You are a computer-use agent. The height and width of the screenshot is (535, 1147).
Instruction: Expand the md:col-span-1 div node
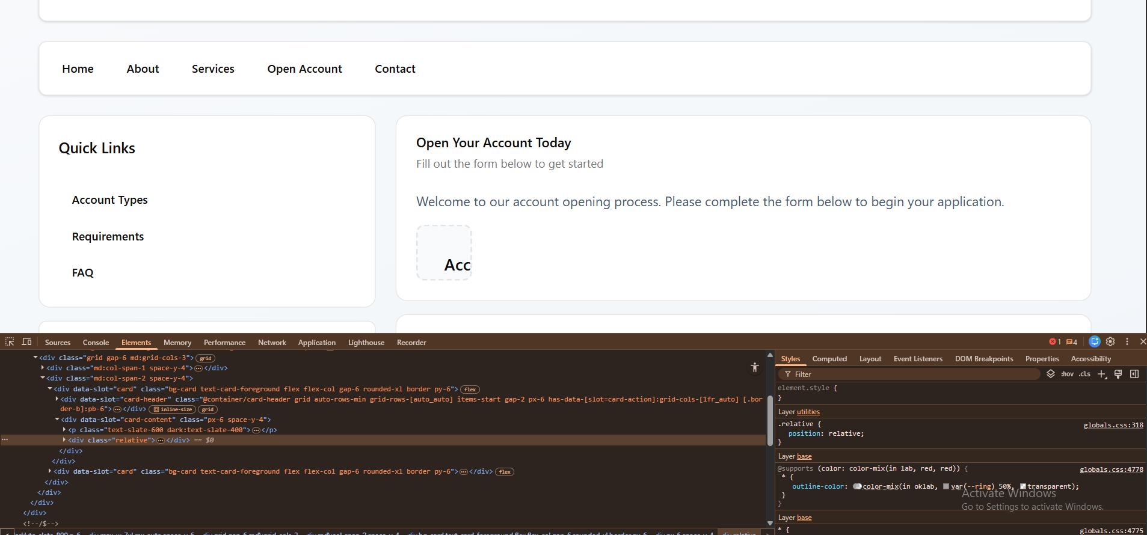pyautogui.click(x=43, y=368)
